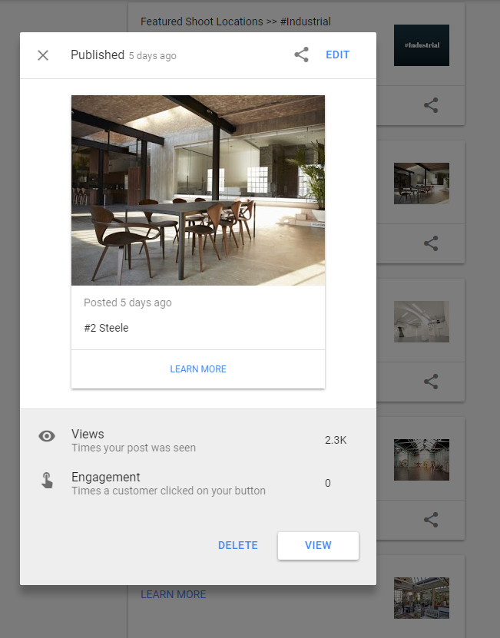500x638 pixels.
Task: Open the bottom atrium thumbnail behind dialog
Action: 422,598
